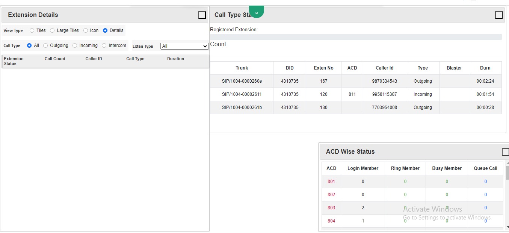Select the SIP/1004-00002611 call row
This screenshot has width=509, height=233.
tap(242, 94)
